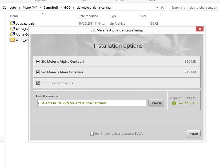Sort files by Name column header
220x168 pixels.
pos(14,16)
